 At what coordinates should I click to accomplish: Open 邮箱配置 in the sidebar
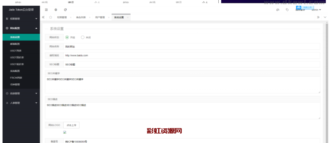pos(15,44)
